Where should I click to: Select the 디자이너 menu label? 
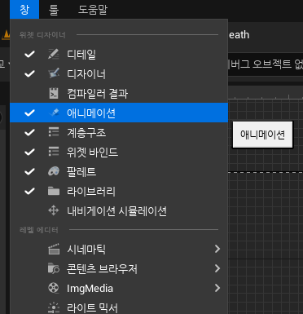(86, 74)
